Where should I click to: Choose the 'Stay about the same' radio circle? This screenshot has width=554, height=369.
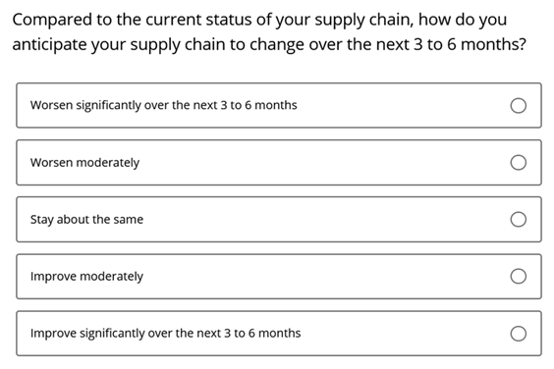point(518,219)
